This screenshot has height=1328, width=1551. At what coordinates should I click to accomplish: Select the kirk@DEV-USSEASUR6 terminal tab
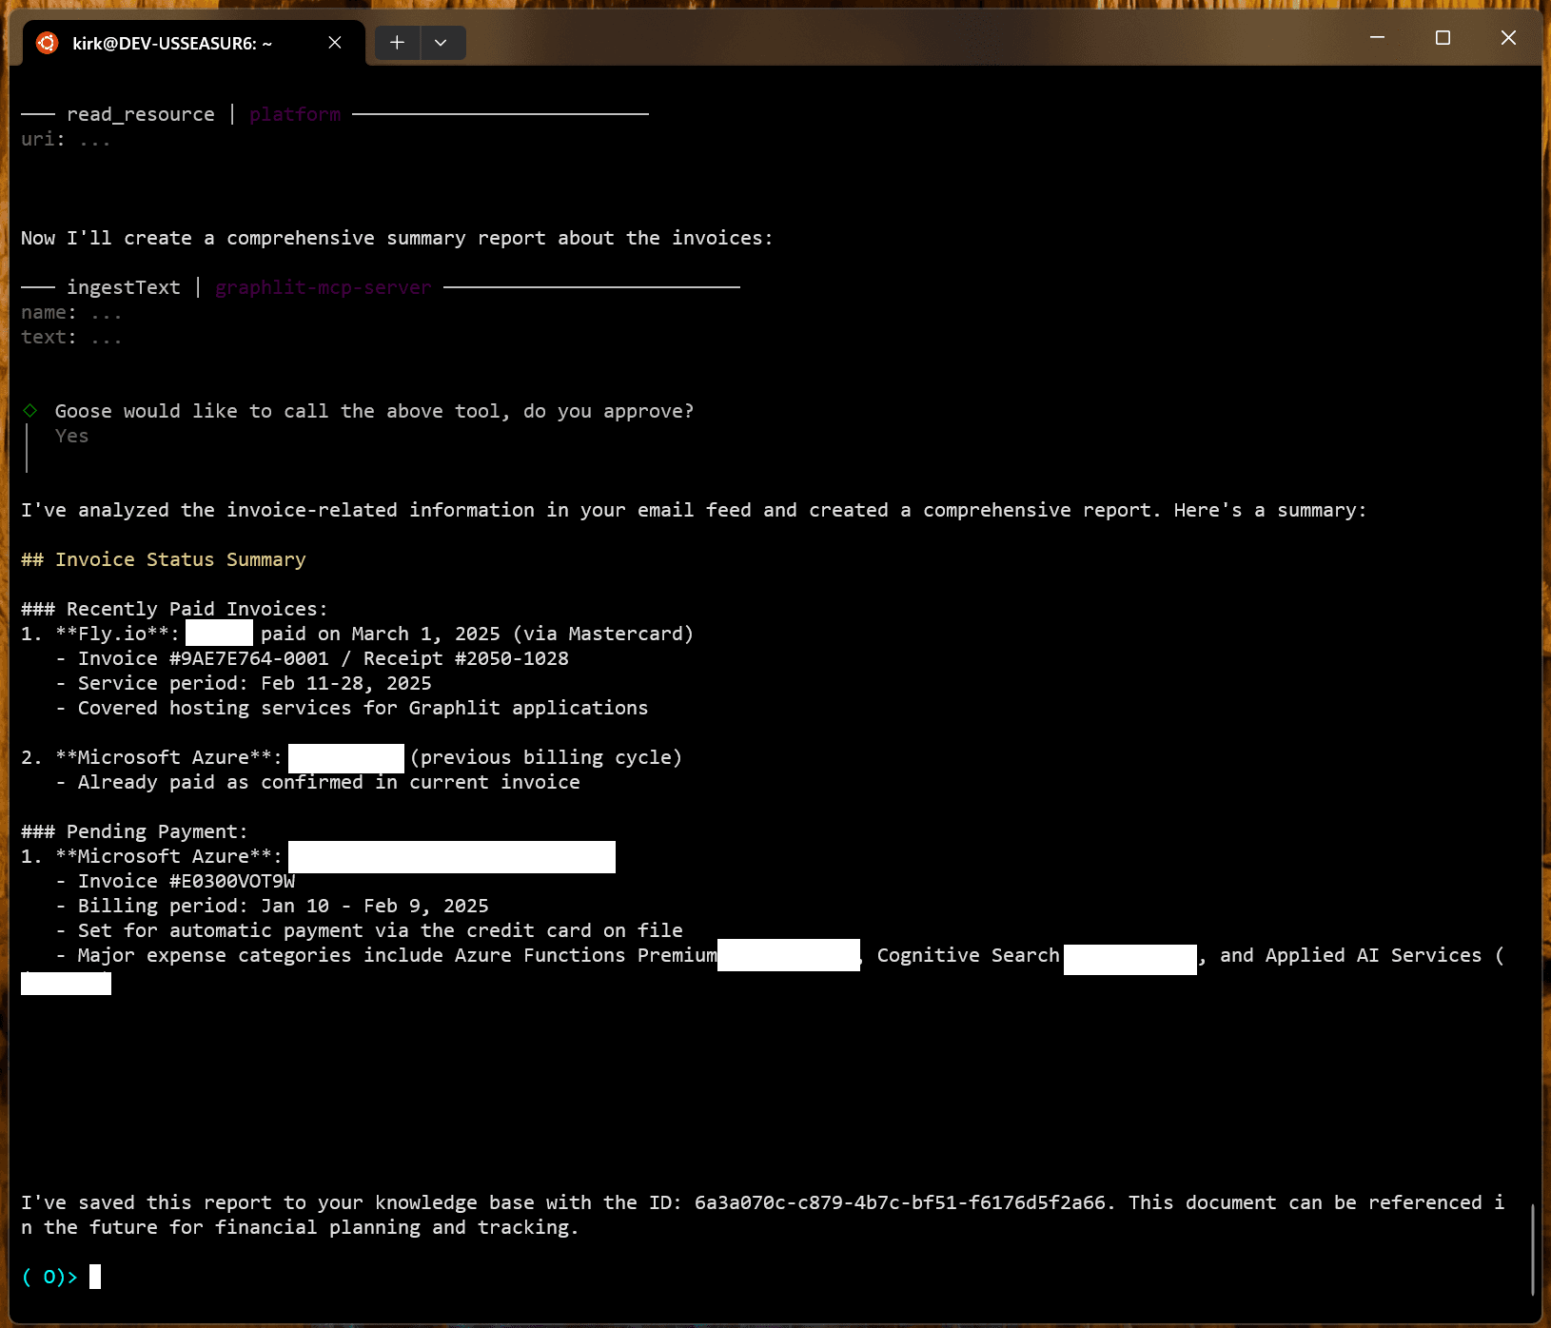tap(172, 44)
